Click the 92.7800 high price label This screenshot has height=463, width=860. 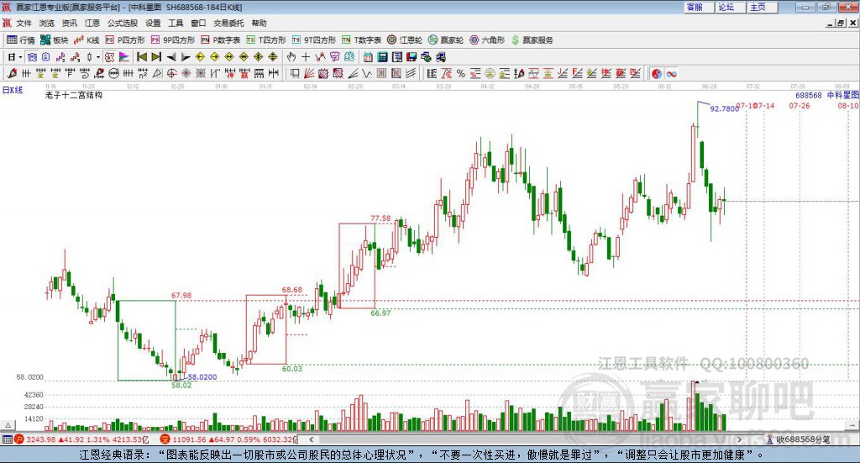click(x=724, y=108)
